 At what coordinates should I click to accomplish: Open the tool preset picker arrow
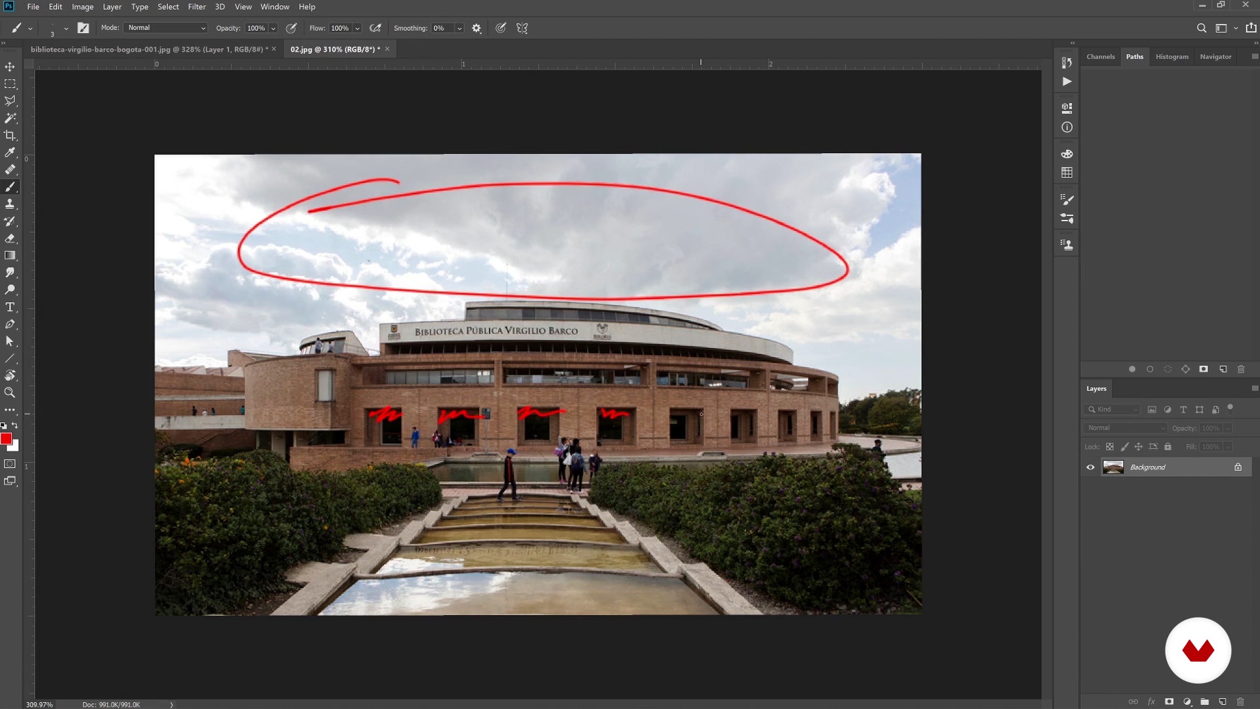[x=30, y=29]
